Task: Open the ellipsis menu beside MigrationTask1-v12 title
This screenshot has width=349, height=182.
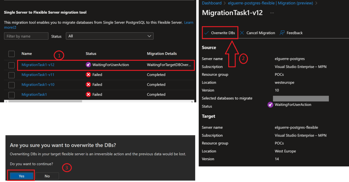Action: click(x=272, y=13)
